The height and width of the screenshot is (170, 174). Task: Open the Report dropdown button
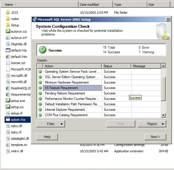click(x=152, y=124)
